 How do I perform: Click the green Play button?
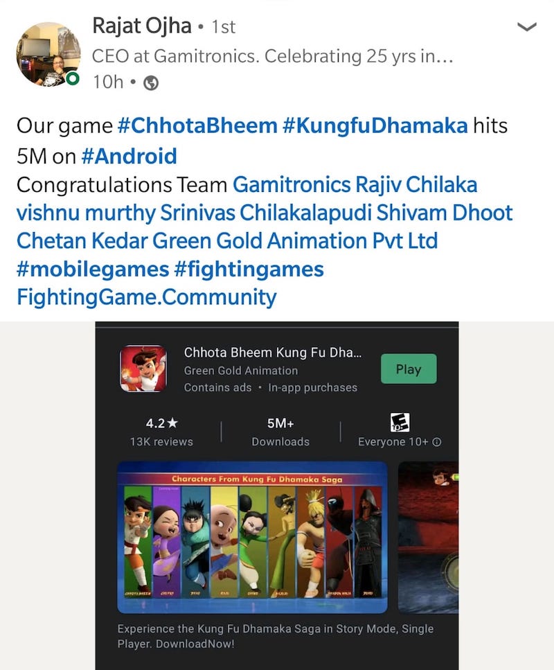point(409,369)
